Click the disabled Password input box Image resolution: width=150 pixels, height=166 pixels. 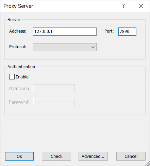[54, 102]
